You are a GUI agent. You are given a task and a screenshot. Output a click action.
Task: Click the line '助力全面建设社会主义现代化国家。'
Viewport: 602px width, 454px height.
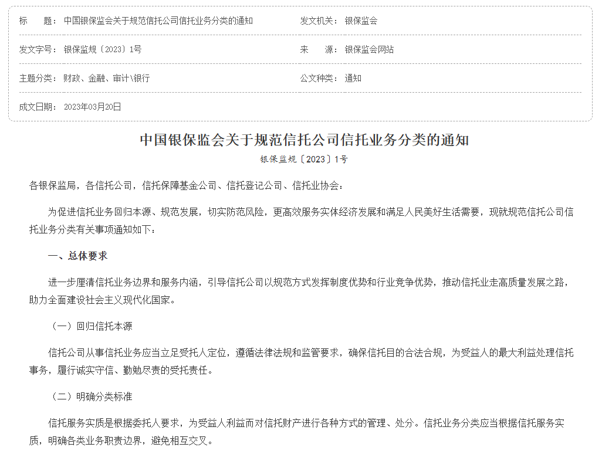tap(103, 300)
